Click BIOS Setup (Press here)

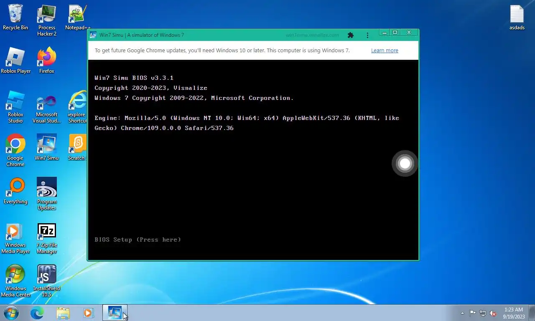click(x=138, y=239)
